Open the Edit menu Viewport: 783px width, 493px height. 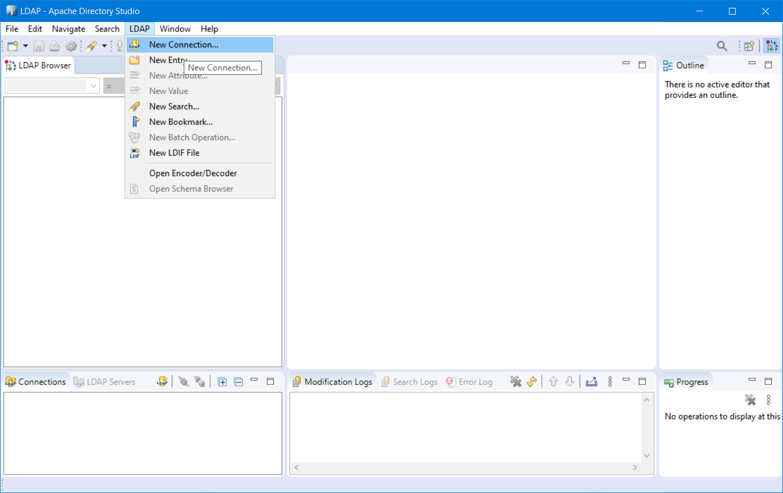click(x=35, y=29)
